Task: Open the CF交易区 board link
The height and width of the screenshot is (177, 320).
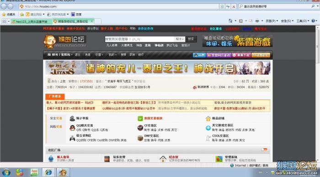Action: [150, 125]
